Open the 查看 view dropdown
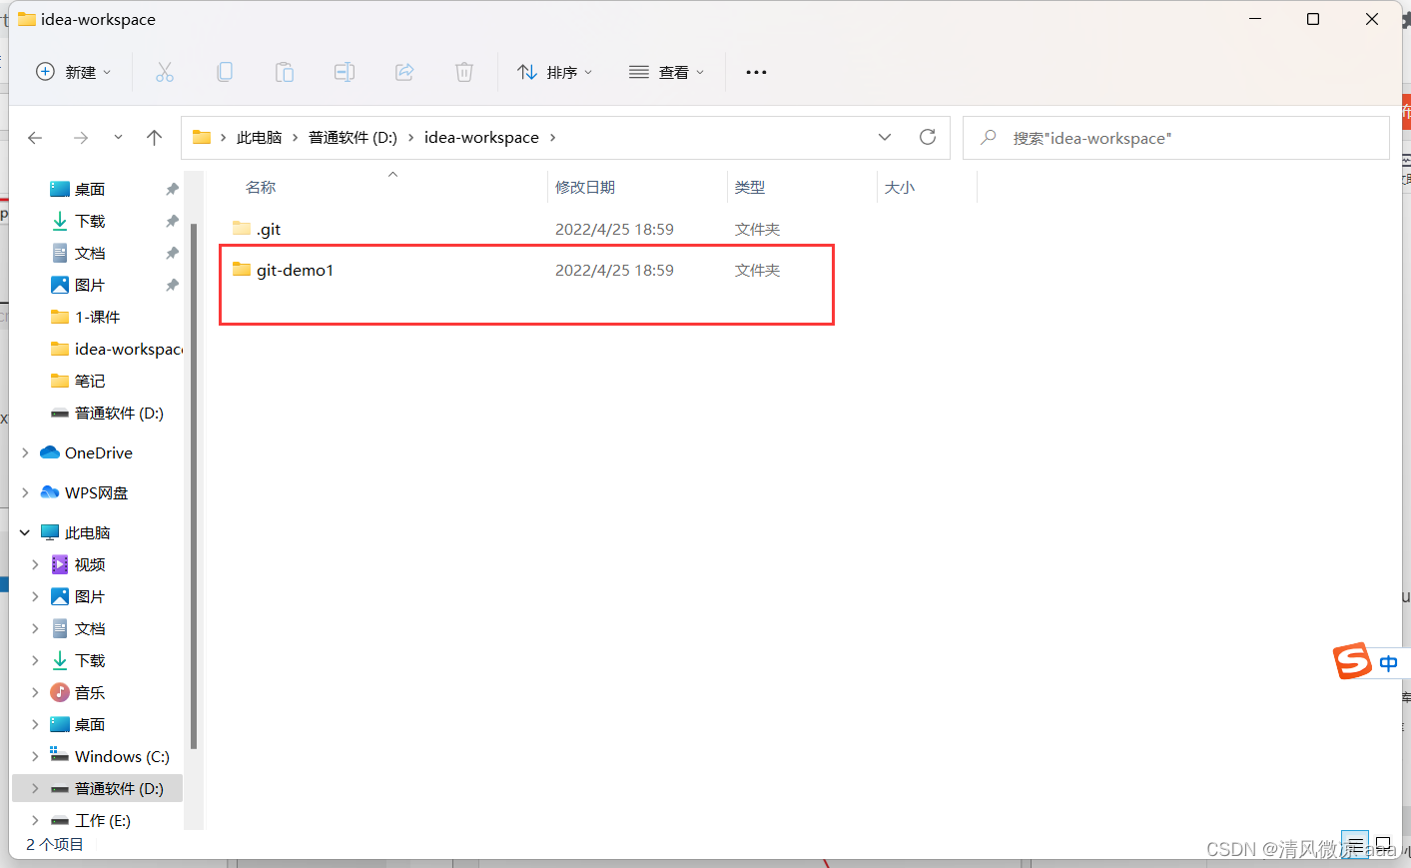This screenshot has height=868, width=1411. pyautogui.click(x=667, y=72)
